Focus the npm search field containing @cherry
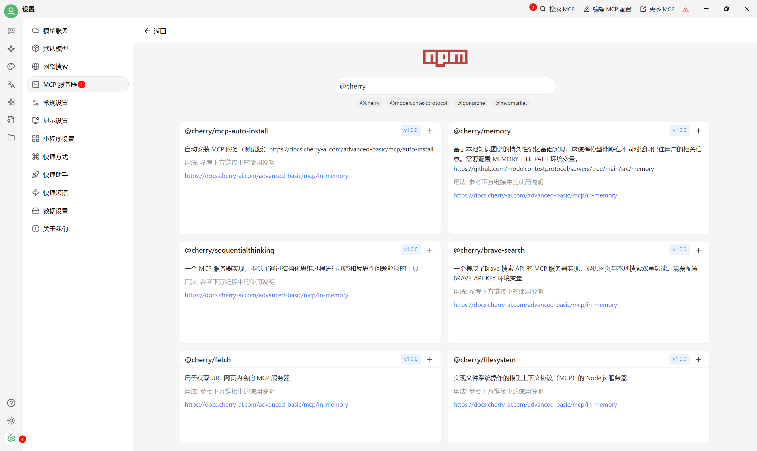This screenshot has height=451, width=757. click(x=445, y=86)
